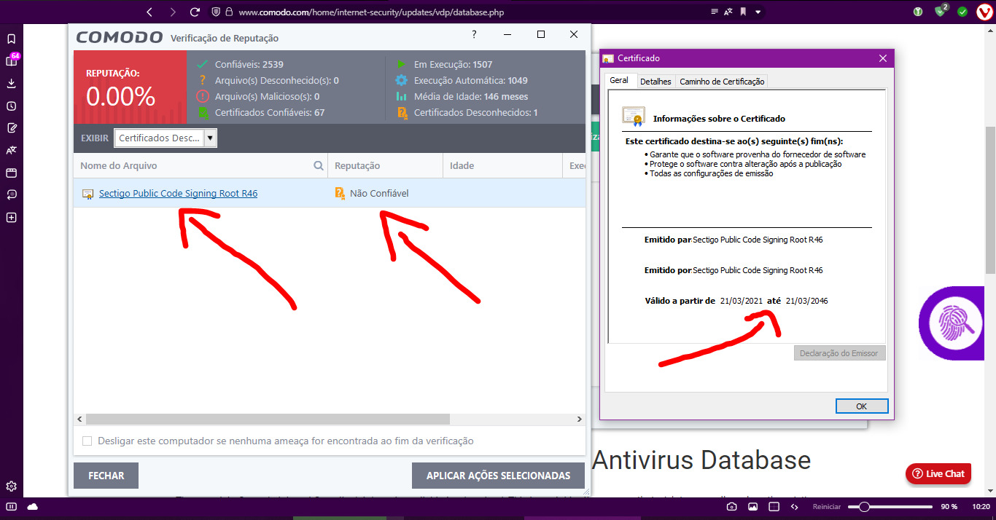Screen dimensions: 996x520
Task: Toggle images with status bar image icon
Action: pyautogui.click(x=752, y=506)
